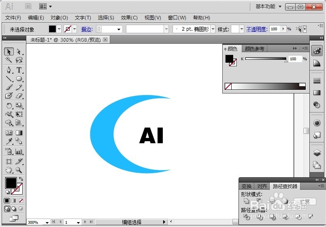Select the Selection tool (black arrow)

pyautogui.click(x=9, y=51)
